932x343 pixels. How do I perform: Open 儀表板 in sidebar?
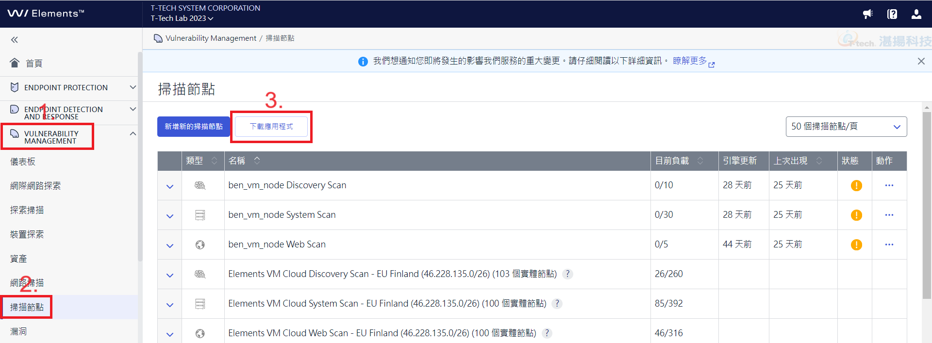tap(23, 162)
